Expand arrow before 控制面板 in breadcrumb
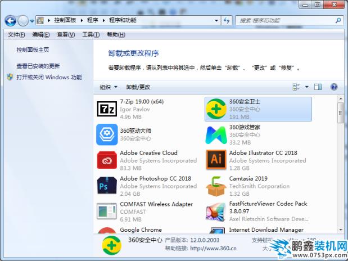348x261 pixels. 49,20
